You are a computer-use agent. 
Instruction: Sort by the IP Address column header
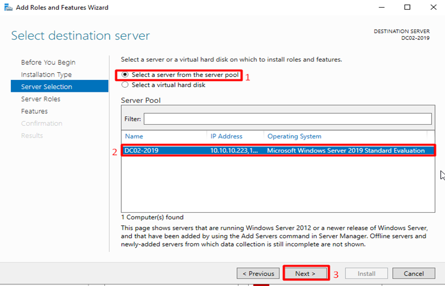click(x=226, y=136)
